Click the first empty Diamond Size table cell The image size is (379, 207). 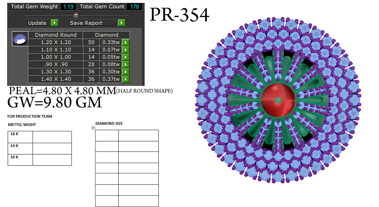(107, 136)
